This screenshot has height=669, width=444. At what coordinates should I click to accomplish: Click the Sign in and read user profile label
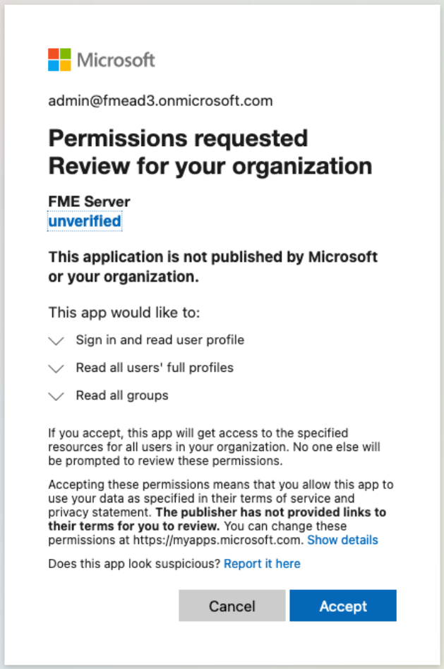coord(160,340)
